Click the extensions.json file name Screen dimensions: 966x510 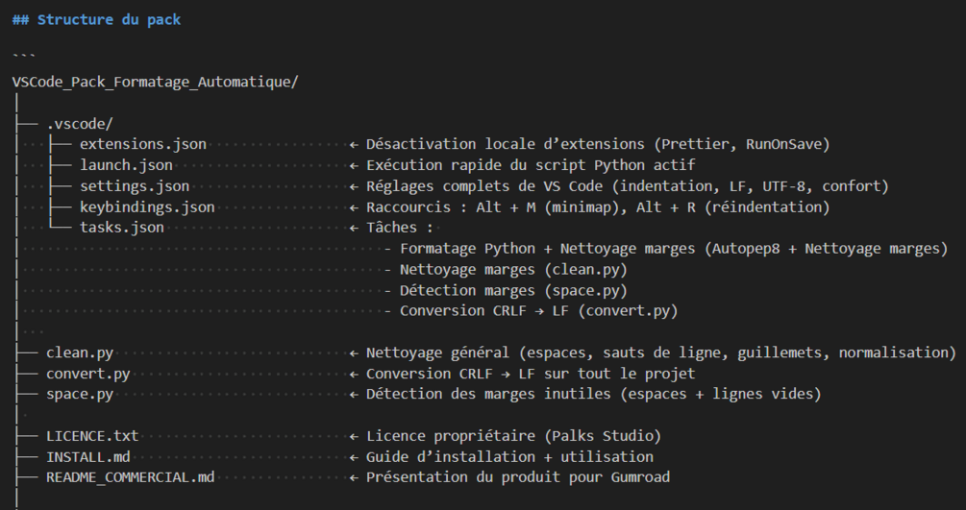tap(142, 145)
